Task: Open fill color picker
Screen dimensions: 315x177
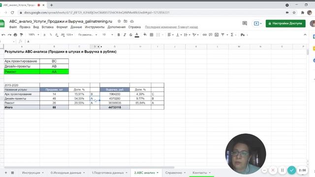Action: 145,35
